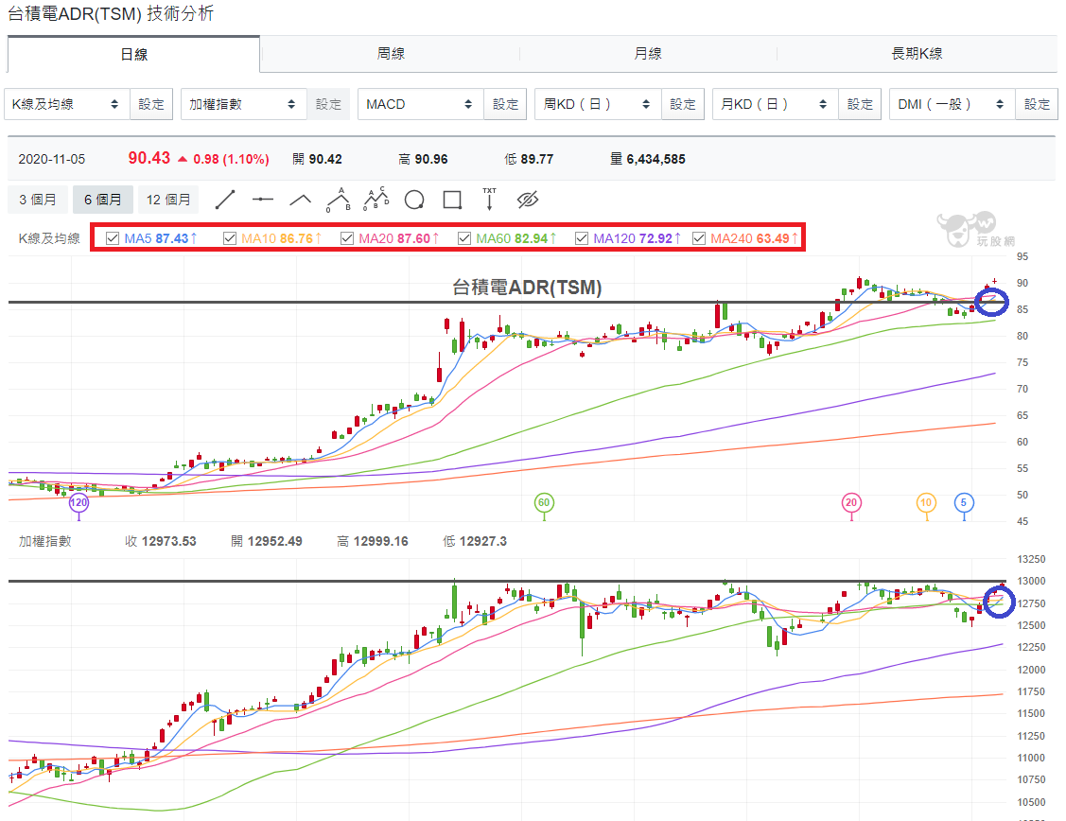The width and height of the screenshot is (1066, 821).
Task: Click the blue 5 MA marker
Action: [963, 503]
